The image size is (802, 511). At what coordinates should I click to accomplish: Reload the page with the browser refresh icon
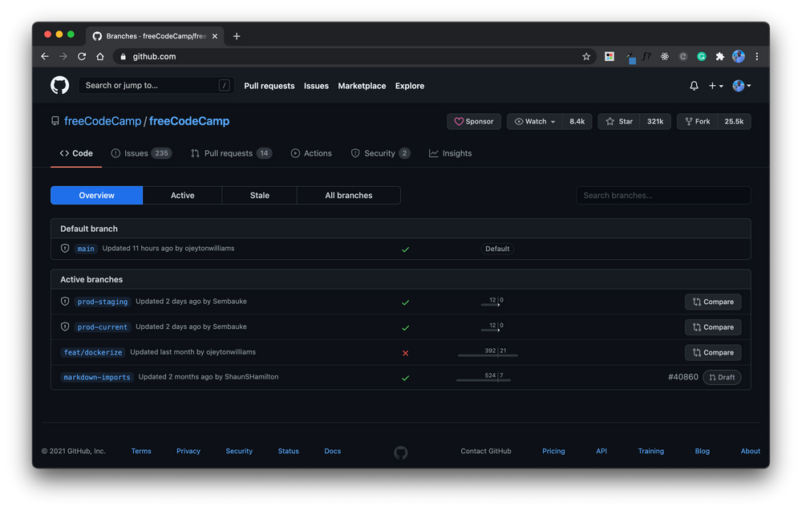(83, 56)
